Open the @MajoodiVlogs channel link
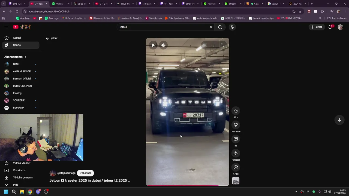The height and width of the screenshot is (196, 349). (66, 173)
